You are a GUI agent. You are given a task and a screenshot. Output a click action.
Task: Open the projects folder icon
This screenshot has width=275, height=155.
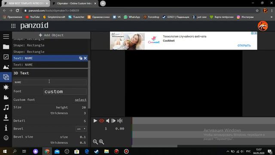point(6,46)
